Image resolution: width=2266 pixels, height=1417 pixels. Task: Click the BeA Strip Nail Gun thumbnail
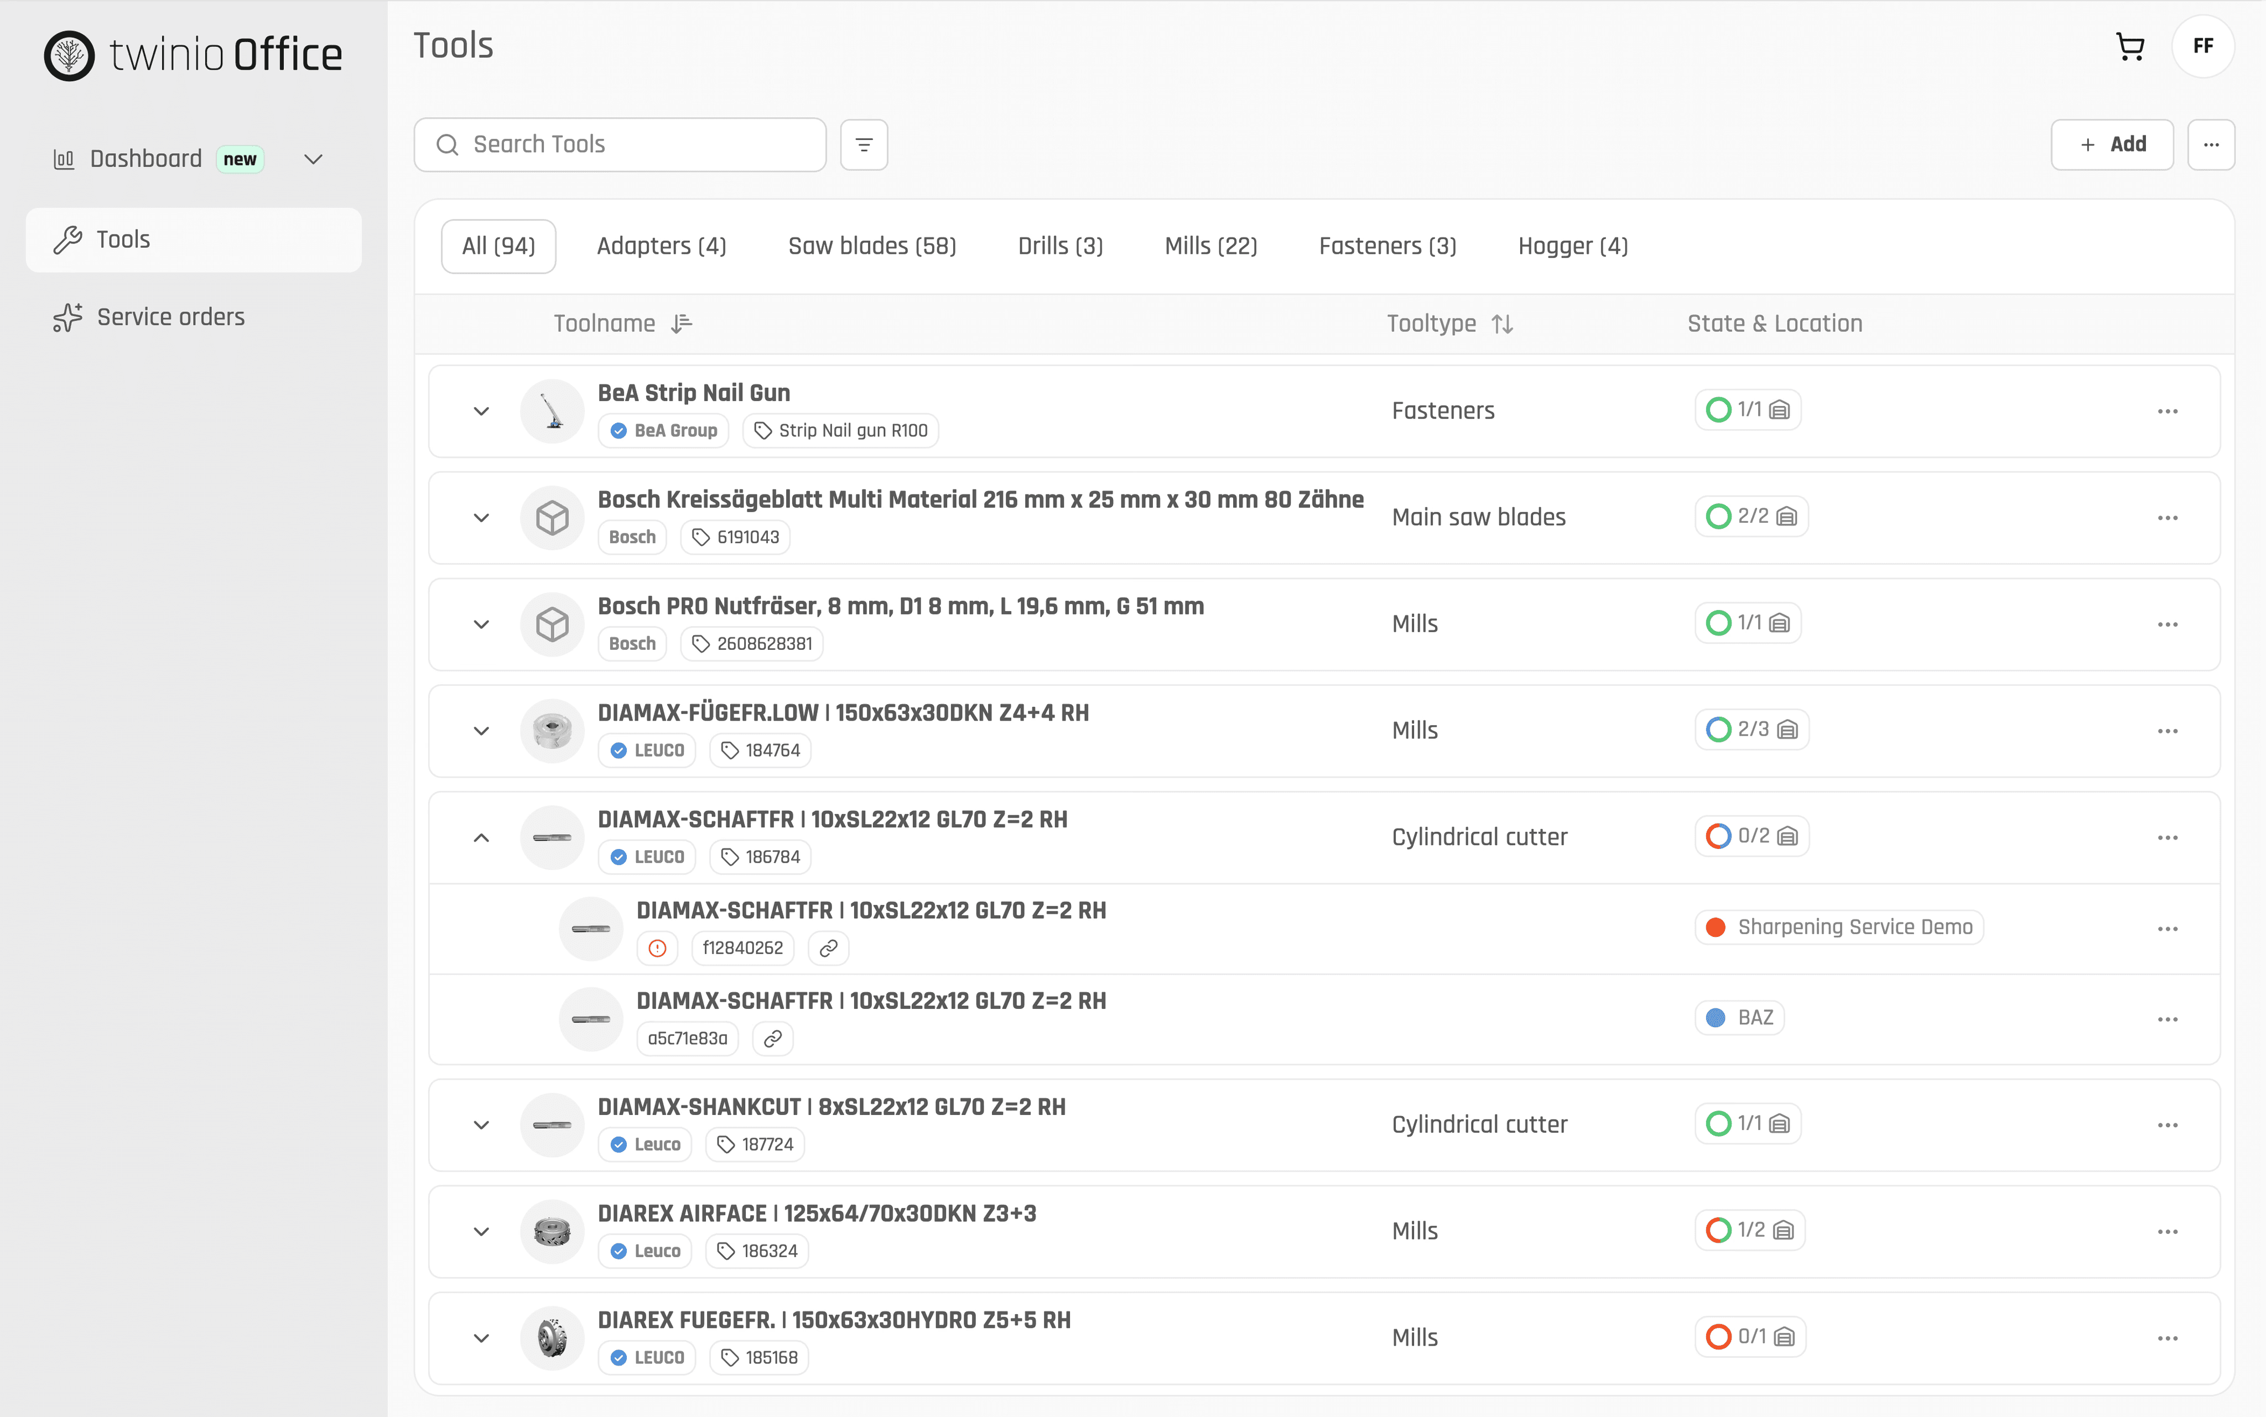552,411
